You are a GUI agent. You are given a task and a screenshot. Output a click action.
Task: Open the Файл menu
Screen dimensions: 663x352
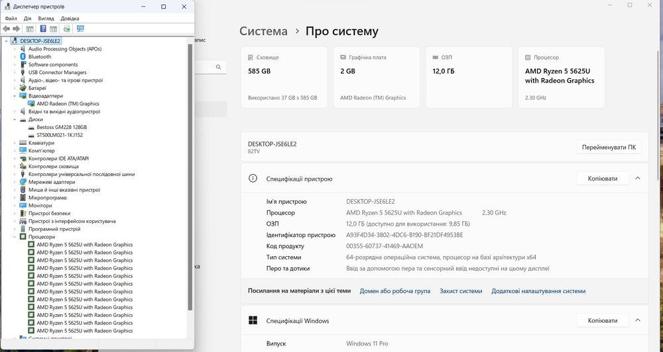[11, 19]
